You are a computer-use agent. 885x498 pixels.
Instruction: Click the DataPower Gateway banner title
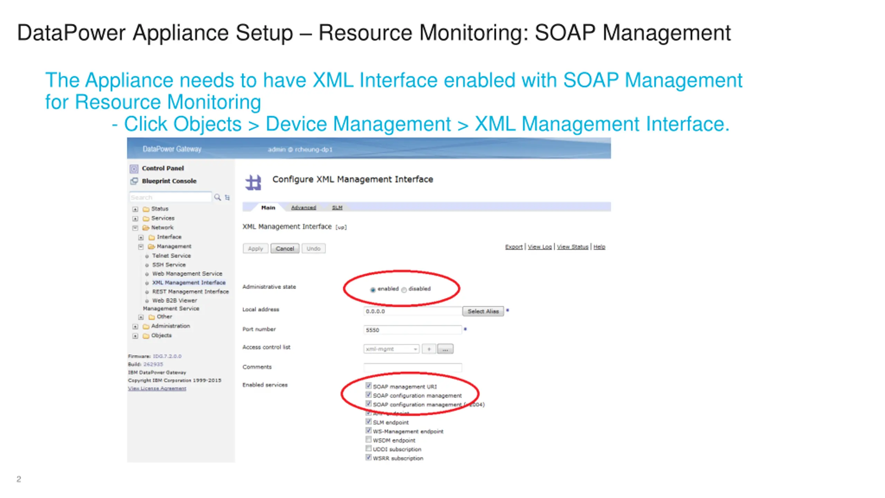click(172, 149)
